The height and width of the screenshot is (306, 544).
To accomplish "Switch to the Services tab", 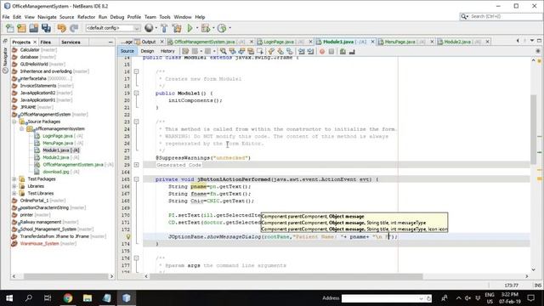I will (x=71, y=42).
